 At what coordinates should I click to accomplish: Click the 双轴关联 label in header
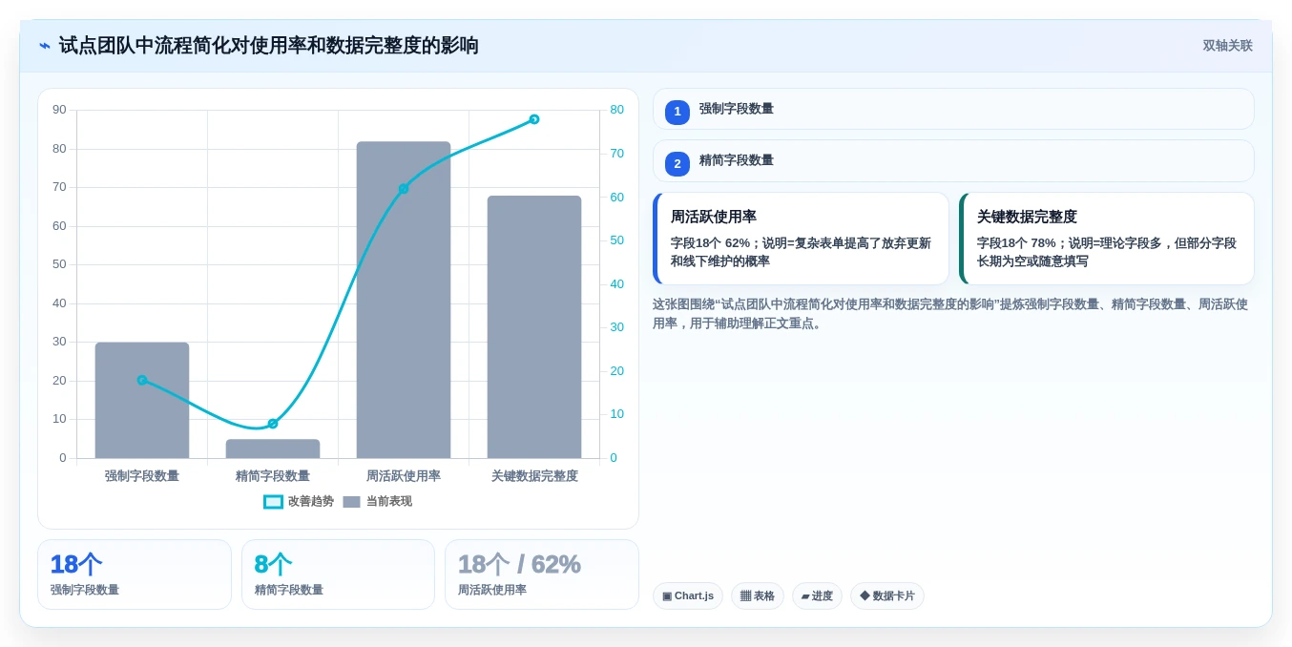(x=1227, y=46)
